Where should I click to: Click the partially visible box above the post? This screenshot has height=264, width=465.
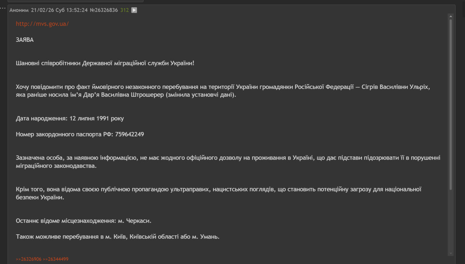(76, 1)
